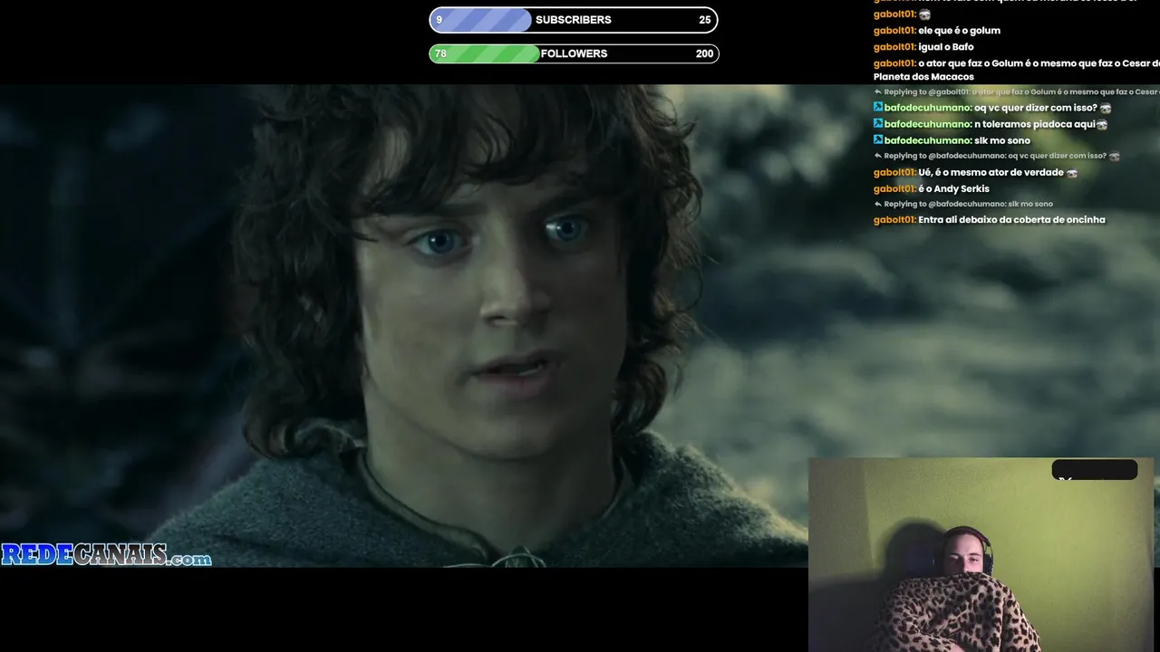Click gabolt01 name on 'Entra ali debaixo'
Viewport: 1160px width, 652px height.
(x=894, y=220)
